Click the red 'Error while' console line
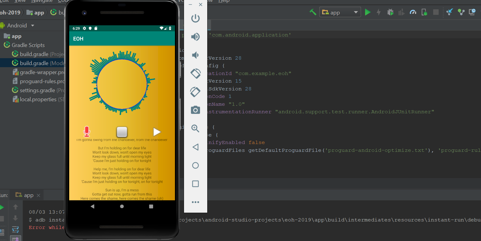 tap(47, 227)
